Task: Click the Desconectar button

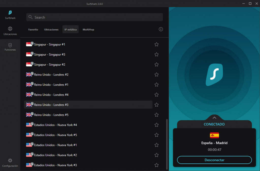Action: tap(214, 160)
